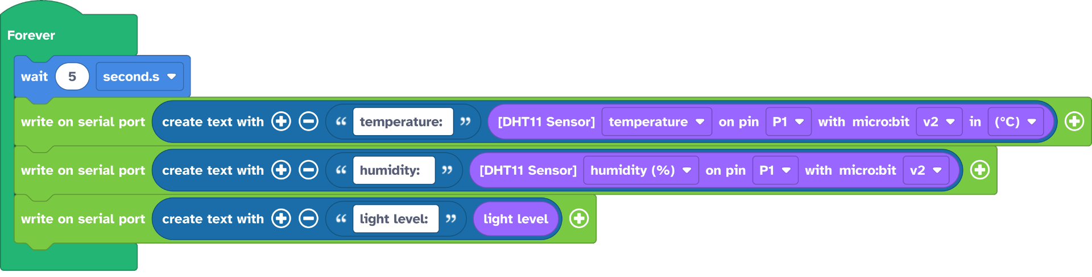Click plus icon in temperature create text block
1092x277 pixels.
click(x=281, y=121)
